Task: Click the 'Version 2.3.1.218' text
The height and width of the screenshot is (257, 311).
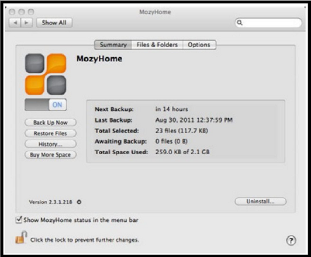Action: (50, 202)
